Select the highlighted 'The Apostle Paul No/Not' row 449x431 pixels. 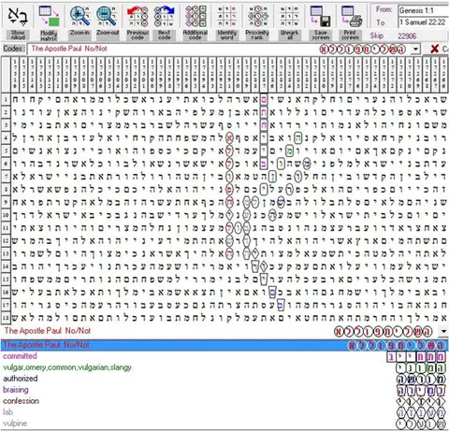point(224,345)
